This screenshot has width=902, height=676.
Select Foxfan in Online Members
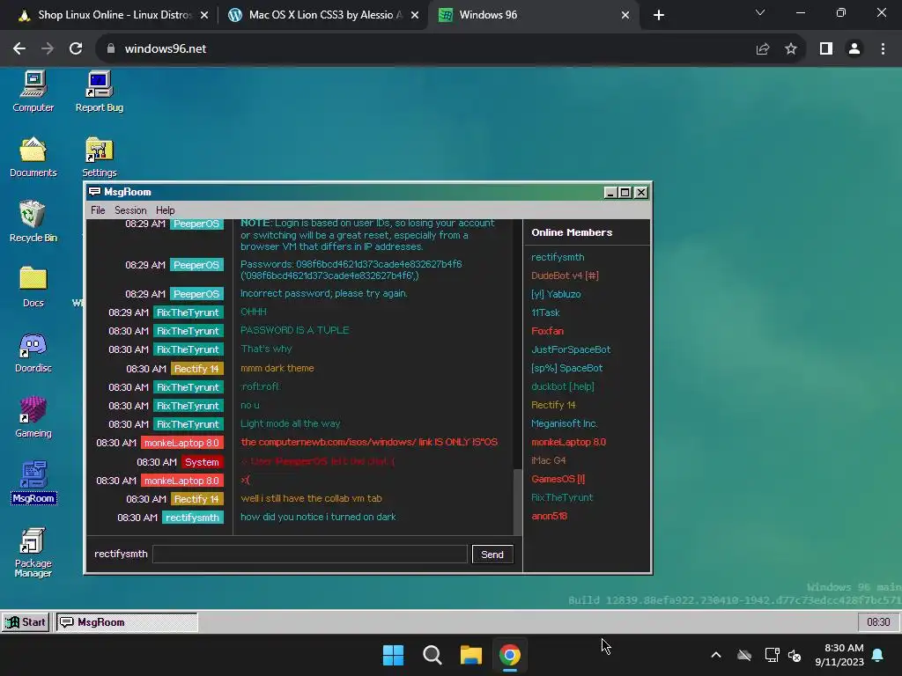547,331
